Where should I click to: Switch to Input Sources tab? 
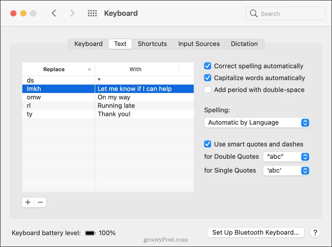point(199,44)
